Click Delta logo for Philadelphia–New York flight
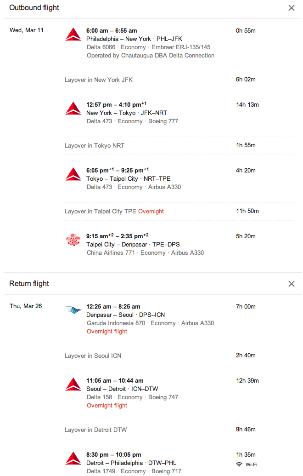The width and height of the screenshot is (303, 476). [73, 34]
